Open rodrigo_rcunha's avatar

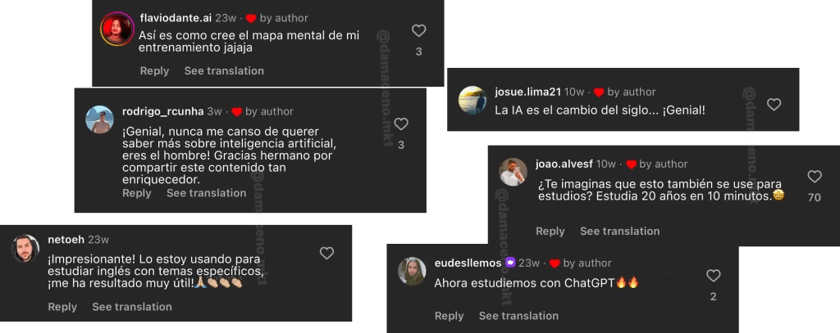(x=99, y=119)
